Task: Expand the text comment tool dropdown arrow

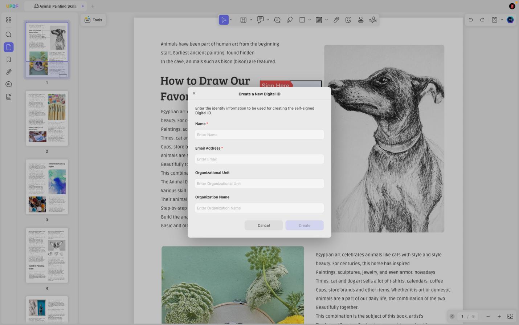Action: click(268, 20)
